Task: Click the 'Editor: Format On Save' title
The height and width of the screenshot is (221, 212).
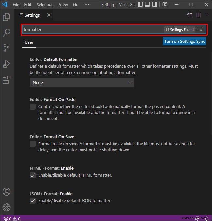Action: tap(52, 137)
